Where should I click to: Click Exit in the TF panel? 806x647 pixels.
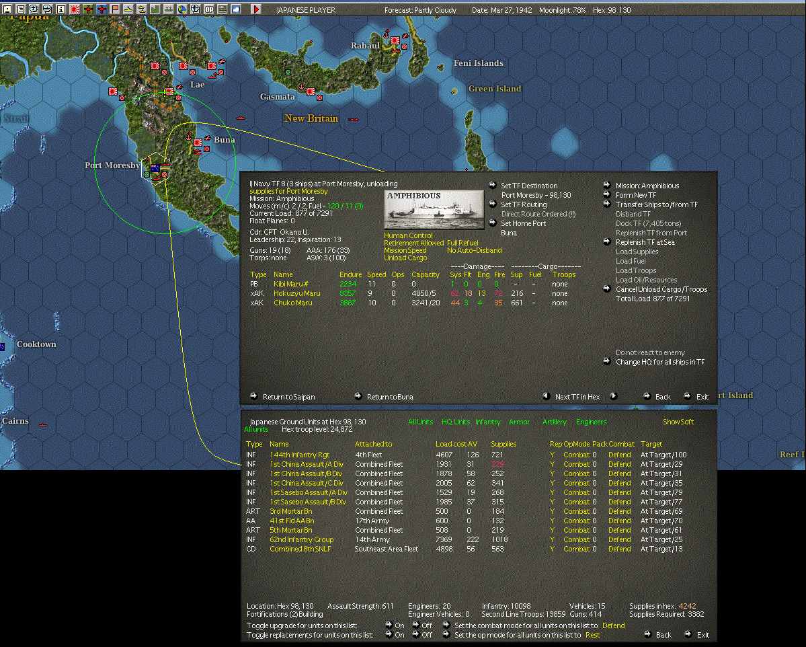702,397
